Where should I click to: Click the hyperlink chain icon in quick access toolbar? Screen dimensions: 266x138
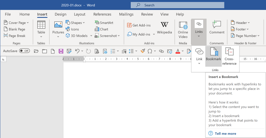[x=161, y=51]
